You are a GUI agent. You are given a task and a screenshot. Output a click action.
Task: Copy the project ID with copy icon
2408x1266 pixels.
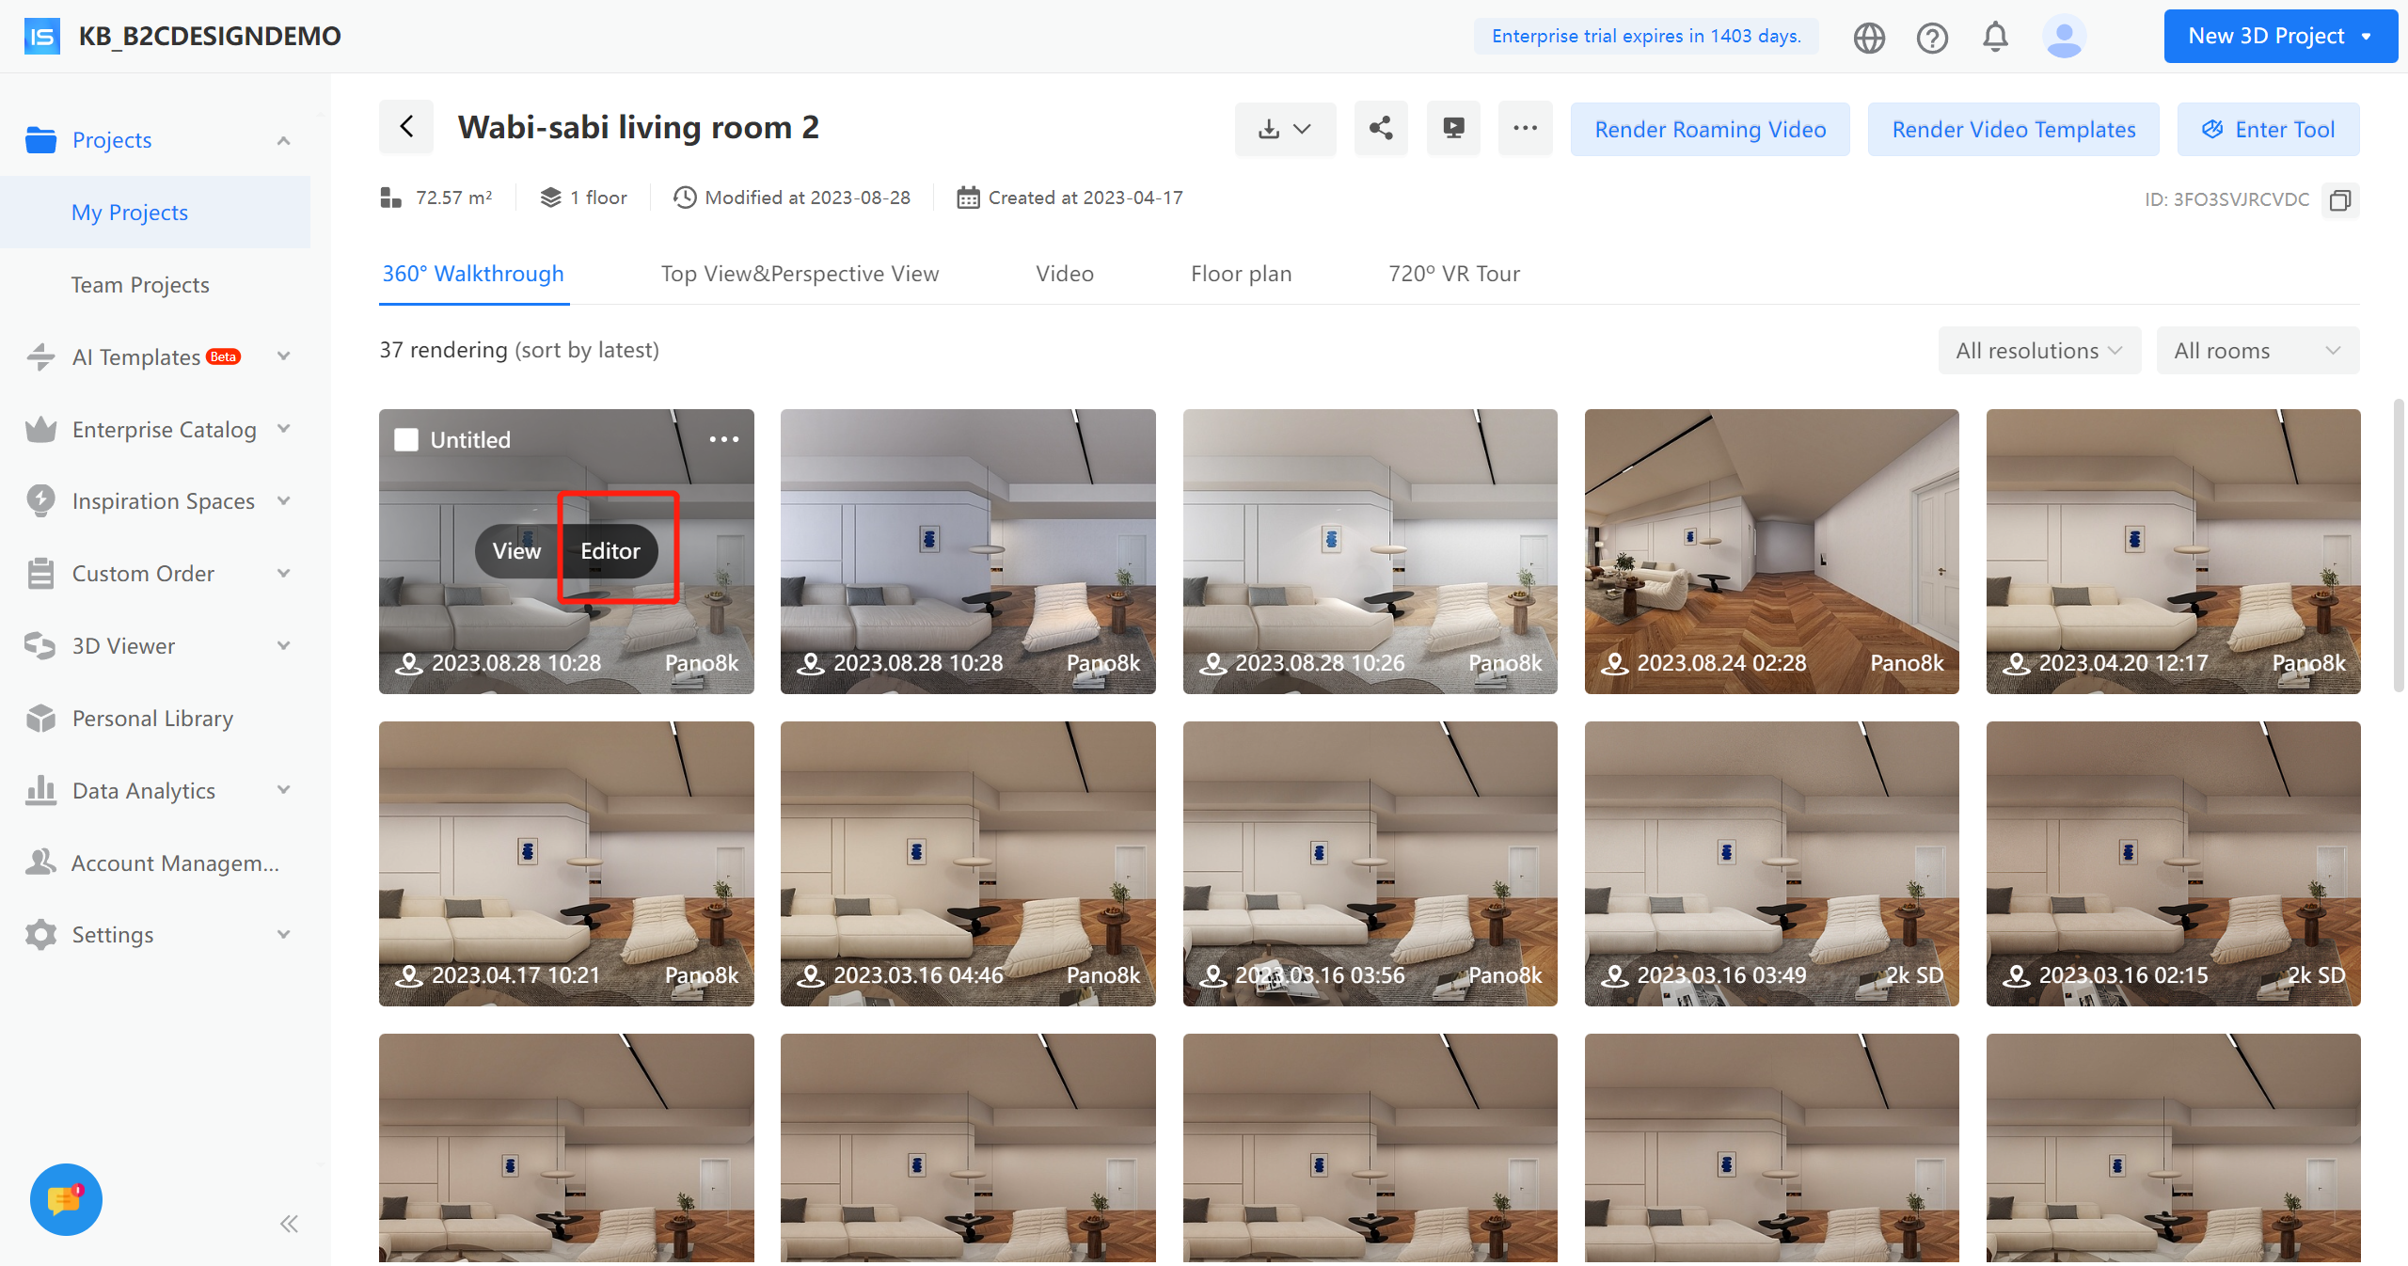click(x=2340, y=199)
